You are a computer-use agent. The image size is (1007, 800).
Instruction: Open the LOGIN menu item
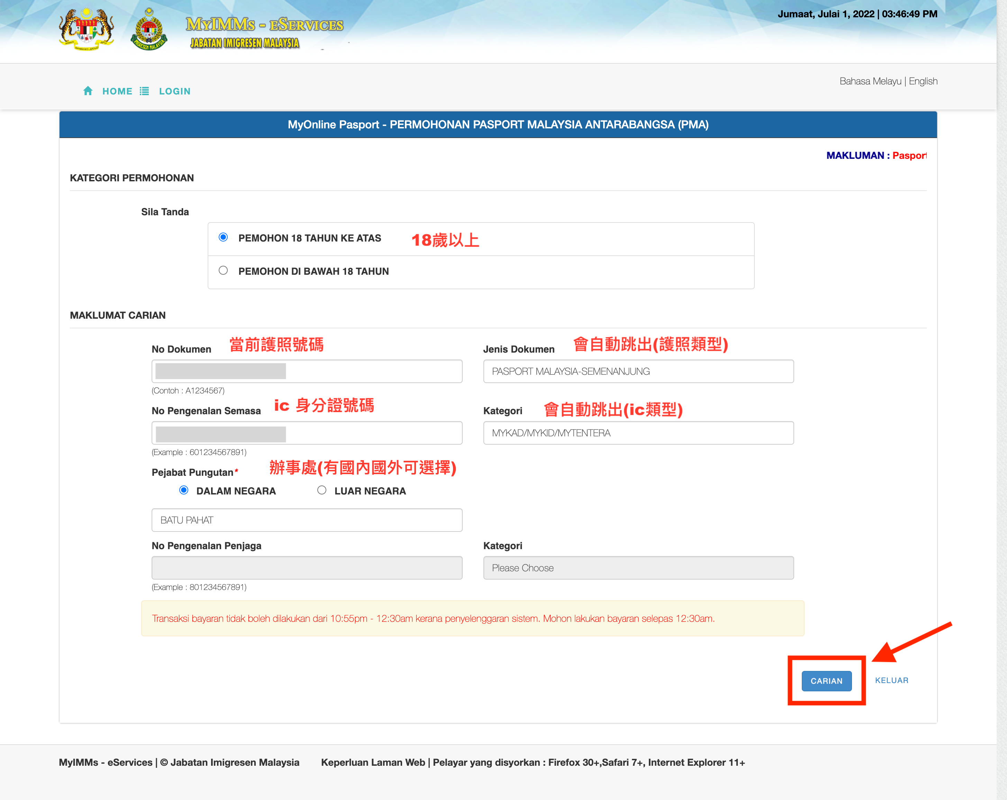point(175,91)
